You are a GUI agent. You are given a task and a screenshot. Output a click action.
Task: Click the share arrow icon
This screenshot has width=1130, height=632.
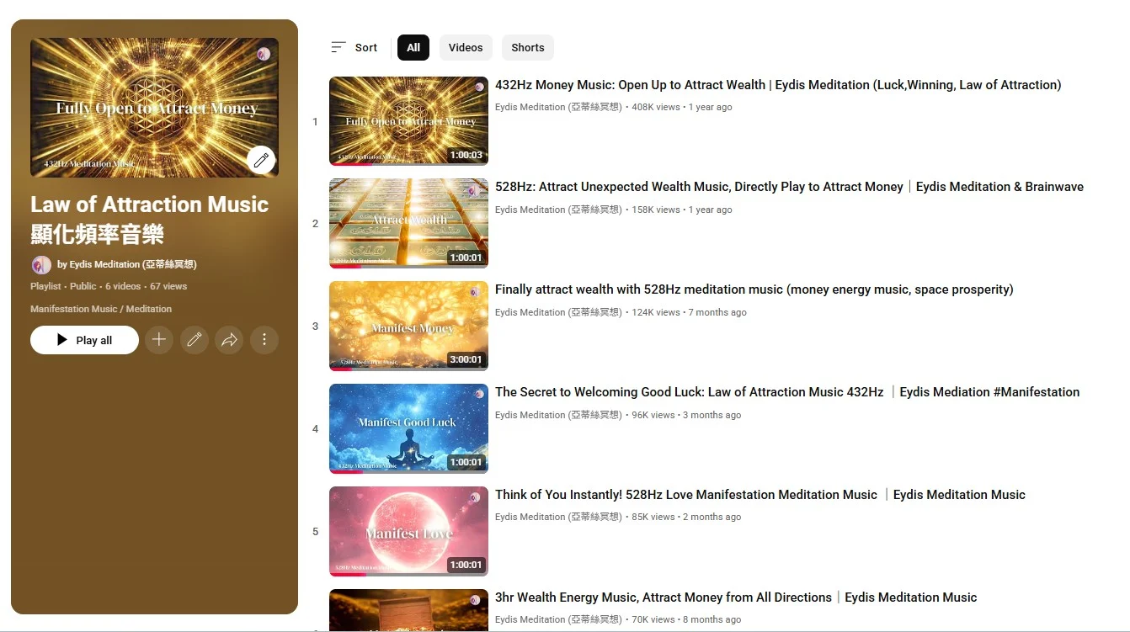coord(229,340)
